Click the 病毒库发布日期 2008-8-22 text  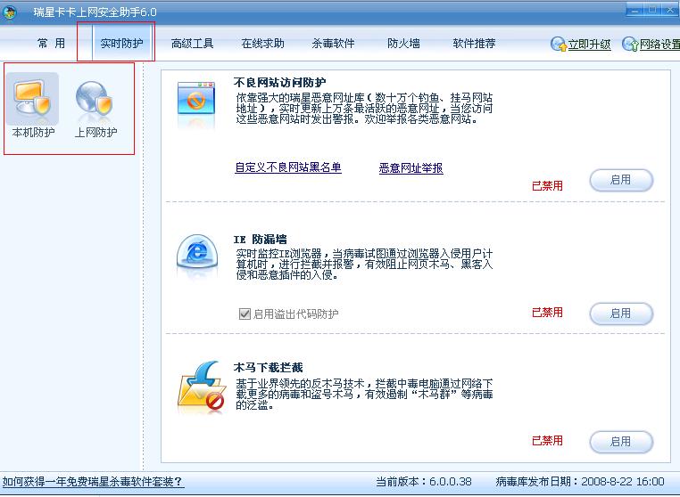click(580, 482)
